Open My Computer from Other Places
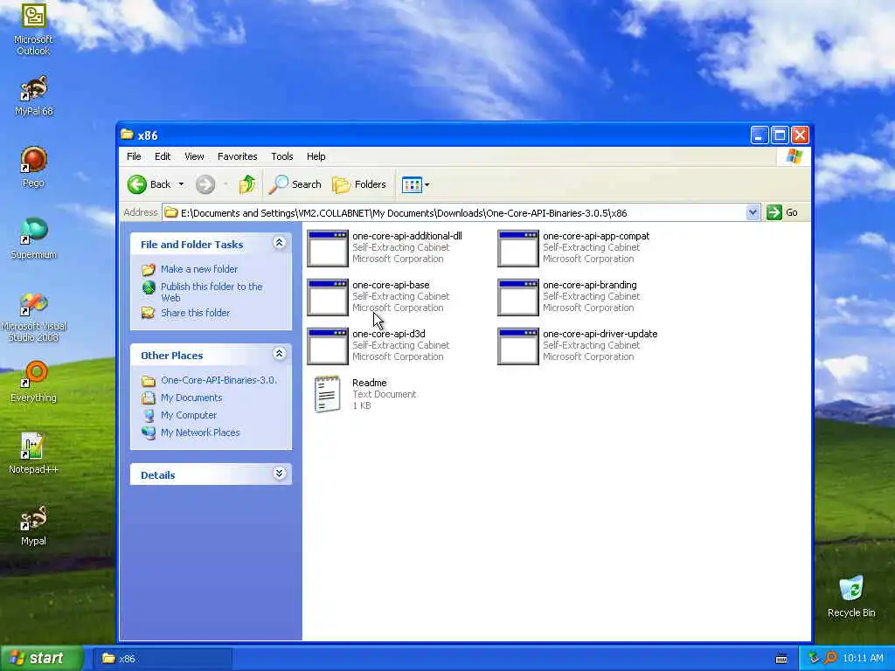Screen dimensions: 895x671 pos(189,415)
